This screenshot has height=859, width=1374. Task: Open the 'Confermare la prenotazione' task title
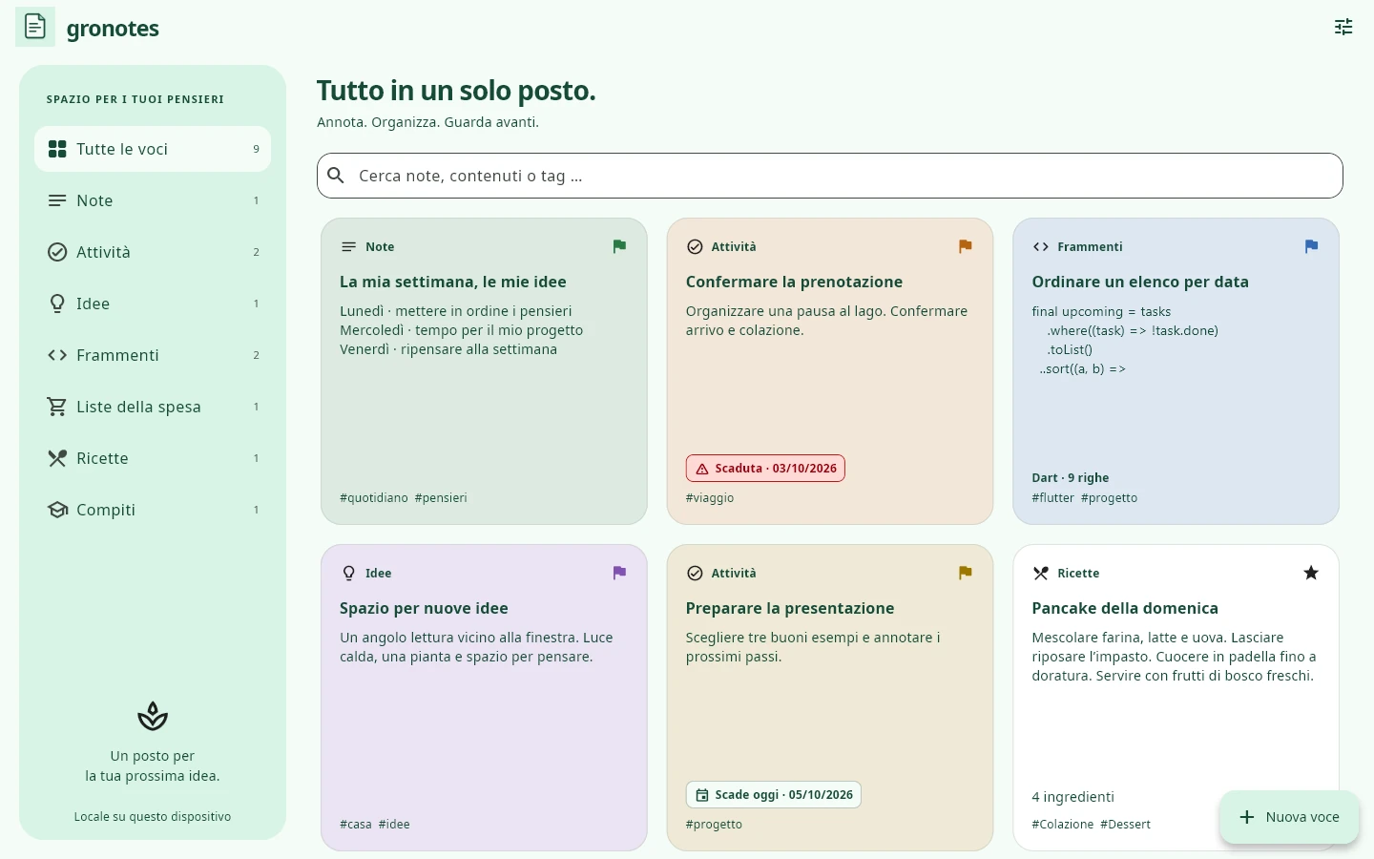click(x=794, y=282)
